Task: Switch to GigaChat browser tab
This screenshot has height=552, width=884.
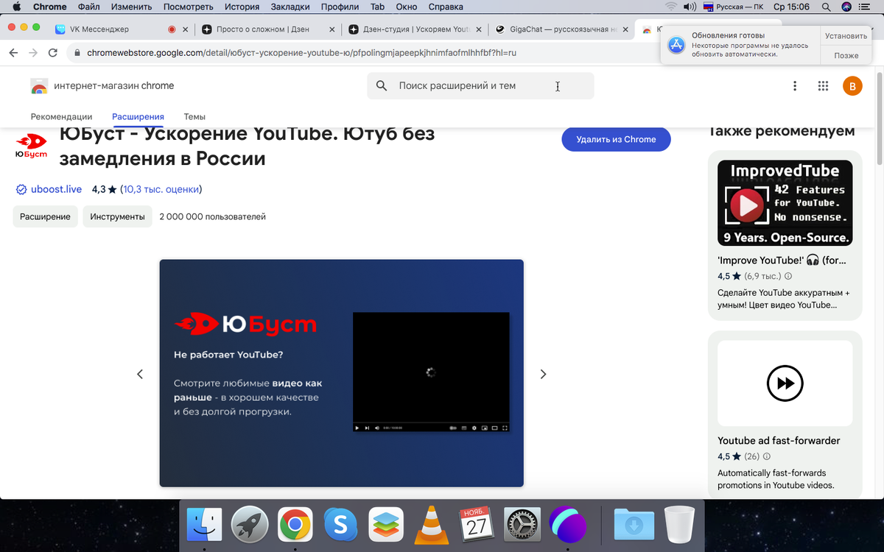Action: click(563, 29)
